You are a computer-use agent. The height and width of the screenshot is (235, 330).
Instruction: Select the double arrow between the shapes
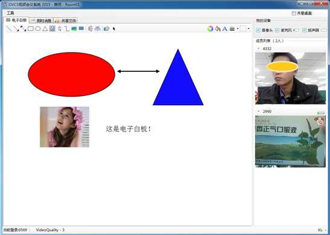click(x=138, y=71)
